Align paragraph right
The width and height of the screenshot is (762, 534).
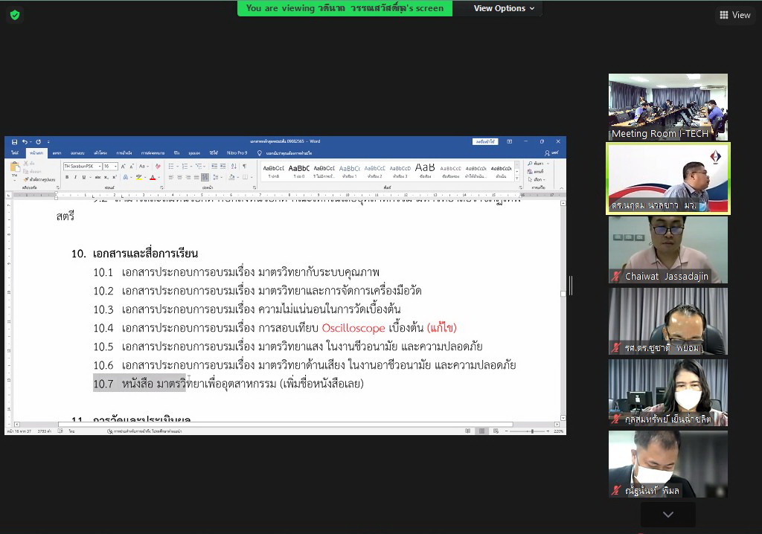[188, 177]
